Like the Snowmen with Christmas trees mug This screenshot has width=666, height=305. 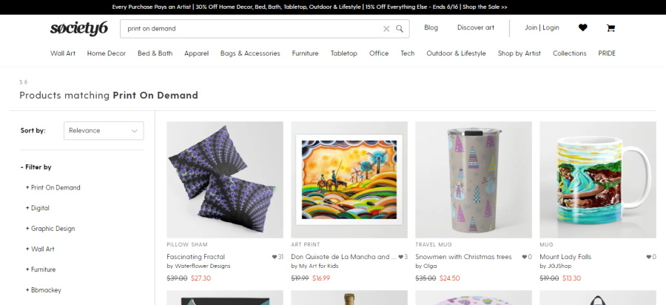tap(524, 257)
